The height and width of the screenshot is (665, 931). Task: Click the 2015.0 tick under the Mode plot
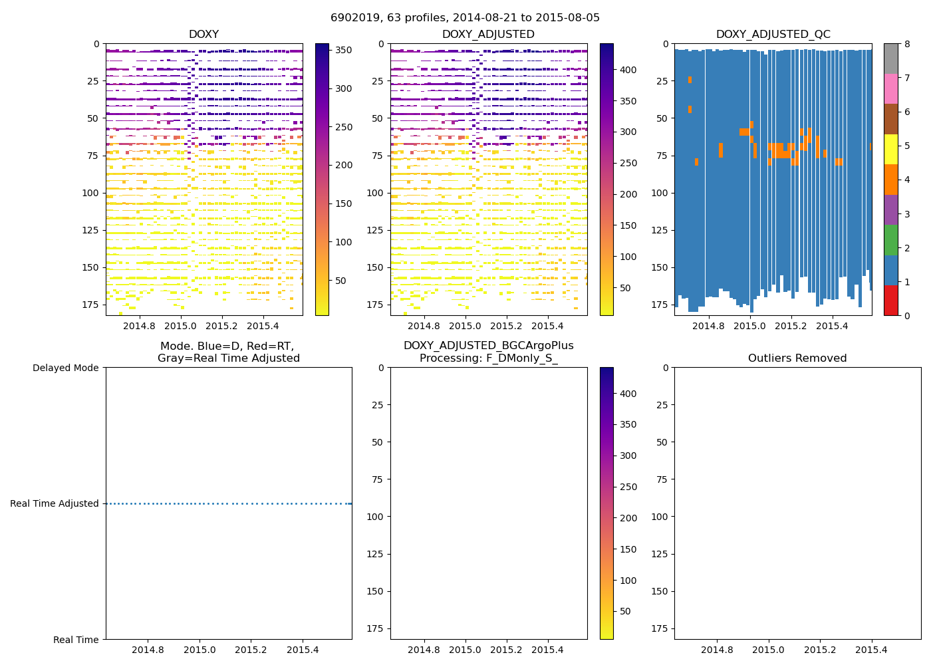199,650
